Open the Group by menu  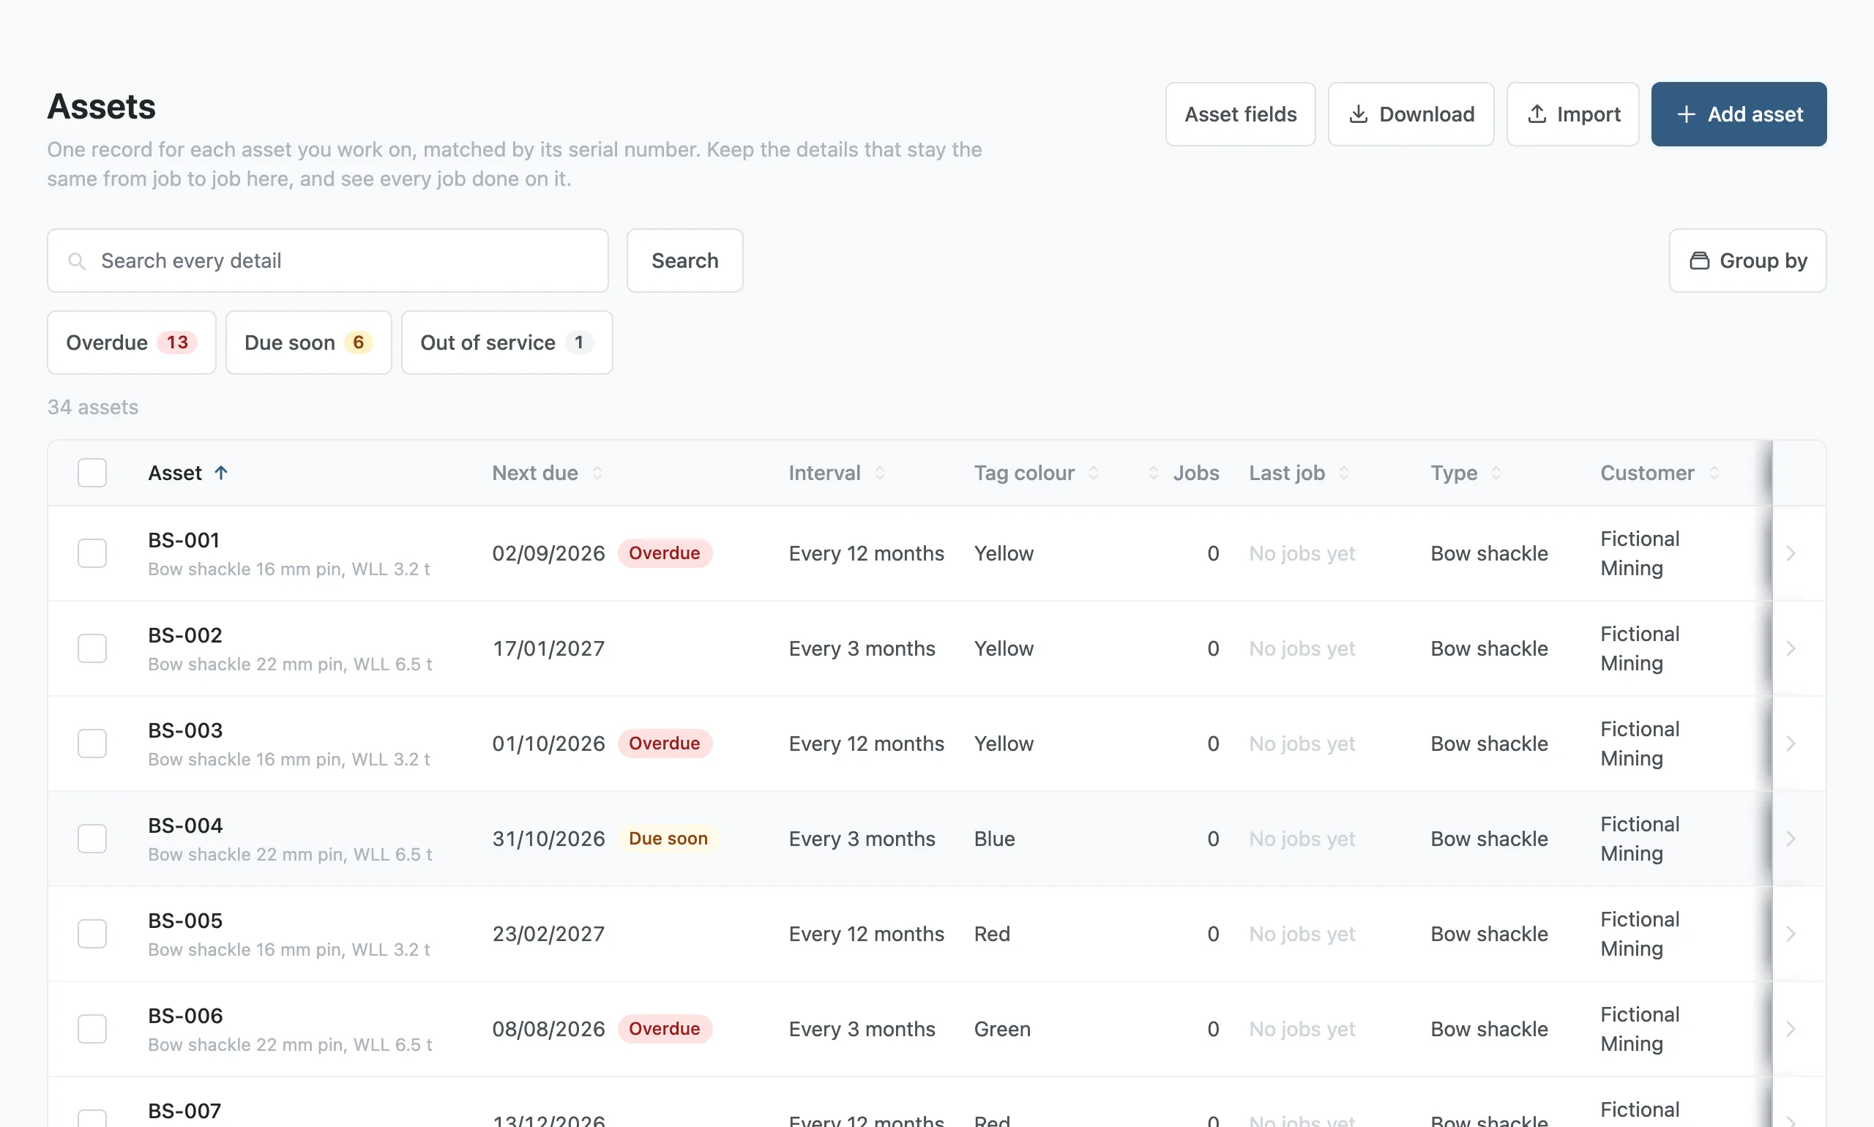1747,261
